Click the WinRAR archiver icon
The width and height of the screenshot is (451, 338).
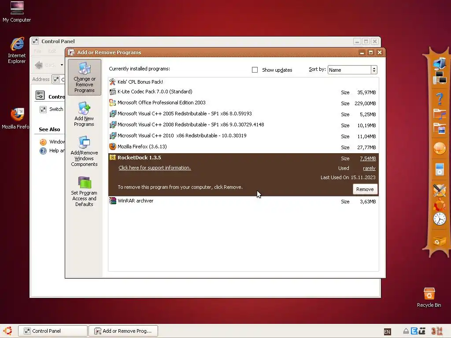(x=112, y=201)
